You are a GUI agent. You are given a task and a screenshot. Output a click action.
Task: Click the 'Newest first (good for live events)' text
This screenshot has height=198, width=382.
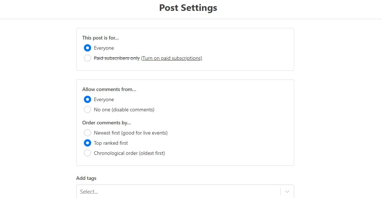(131, 133)
